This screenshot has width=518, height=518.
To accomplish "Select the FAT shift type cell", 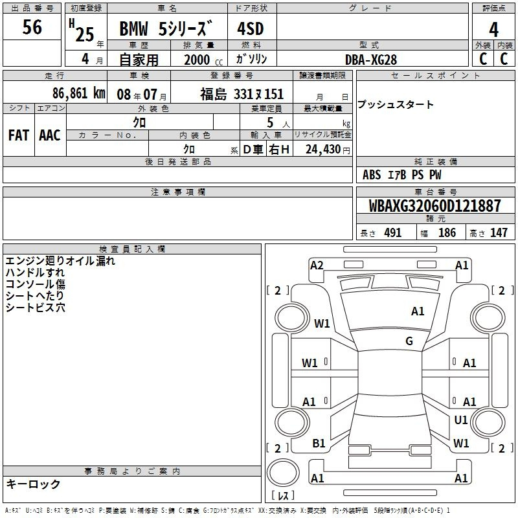I will click(x=18, y=135).
